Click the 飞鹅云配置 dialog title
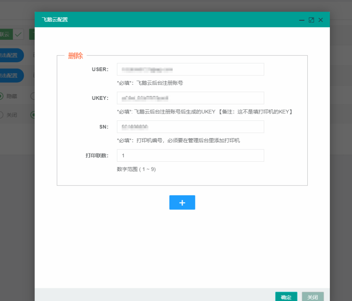The image size is (352, 301). point(55,20)
